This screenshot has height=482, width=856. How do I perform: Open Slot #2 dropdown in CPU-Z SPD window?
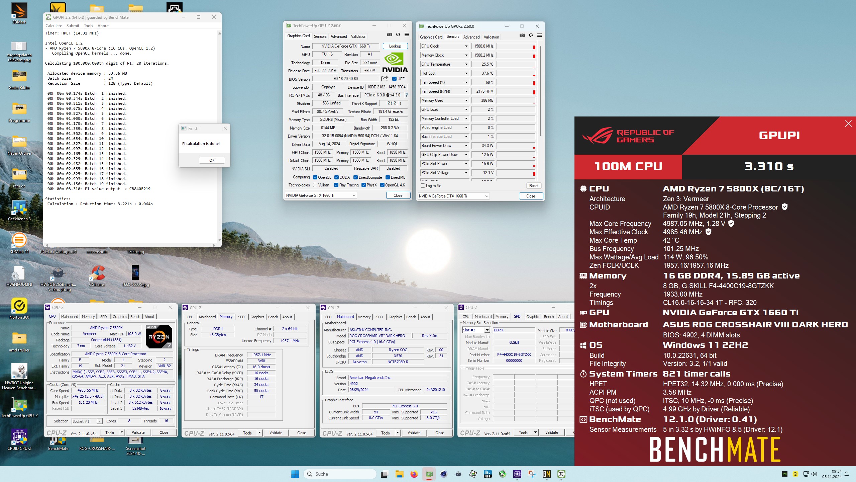tap(476, 330)
